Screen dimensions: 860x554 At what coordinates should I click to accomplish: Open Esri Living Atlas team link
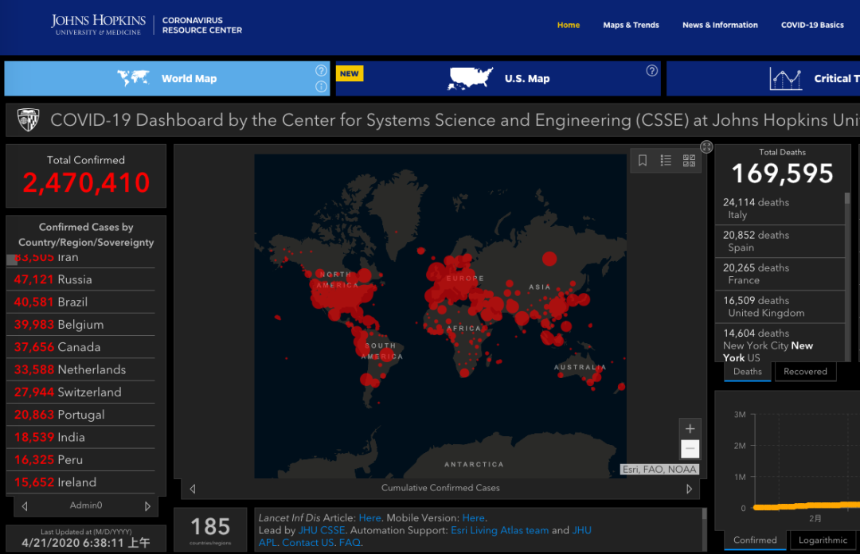[x=499, y=530]
